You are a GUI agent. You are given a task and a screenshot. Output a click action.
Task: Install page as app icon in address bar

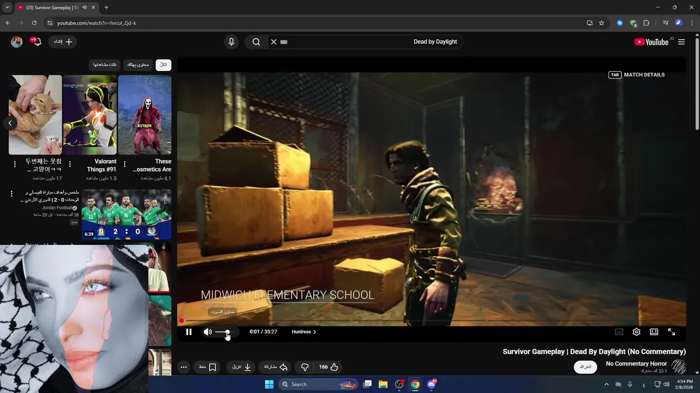(590, 23)
